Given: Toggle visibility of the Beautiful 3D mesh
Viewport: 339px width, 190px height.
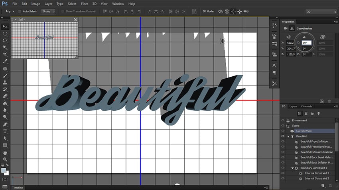Looking at the screenshot, I should click(x=283, y=136).
